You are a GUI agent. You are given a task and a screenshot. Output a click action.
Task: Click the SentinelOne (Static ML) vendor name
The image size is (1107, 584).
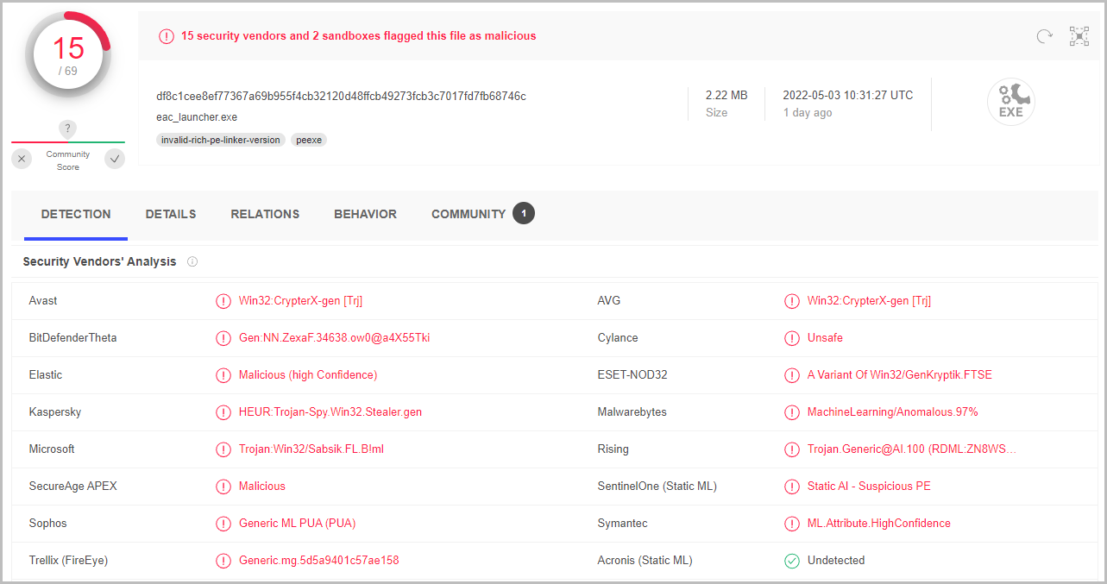coord(657,487)
